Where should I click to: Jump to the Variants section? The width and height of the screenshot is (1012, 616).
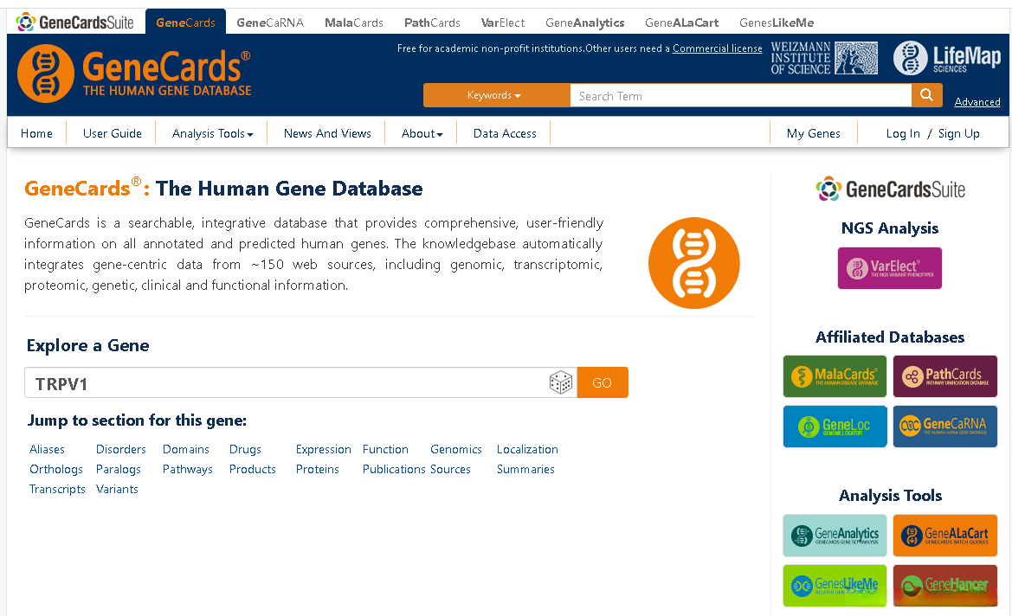117,489
